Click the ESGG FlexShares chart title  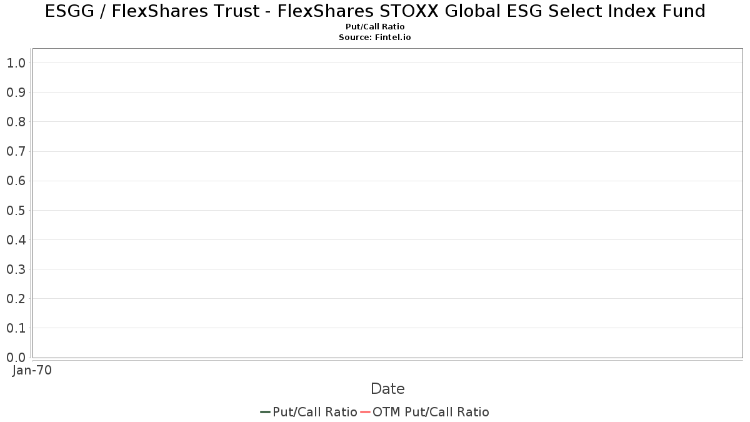click(375, 11)
